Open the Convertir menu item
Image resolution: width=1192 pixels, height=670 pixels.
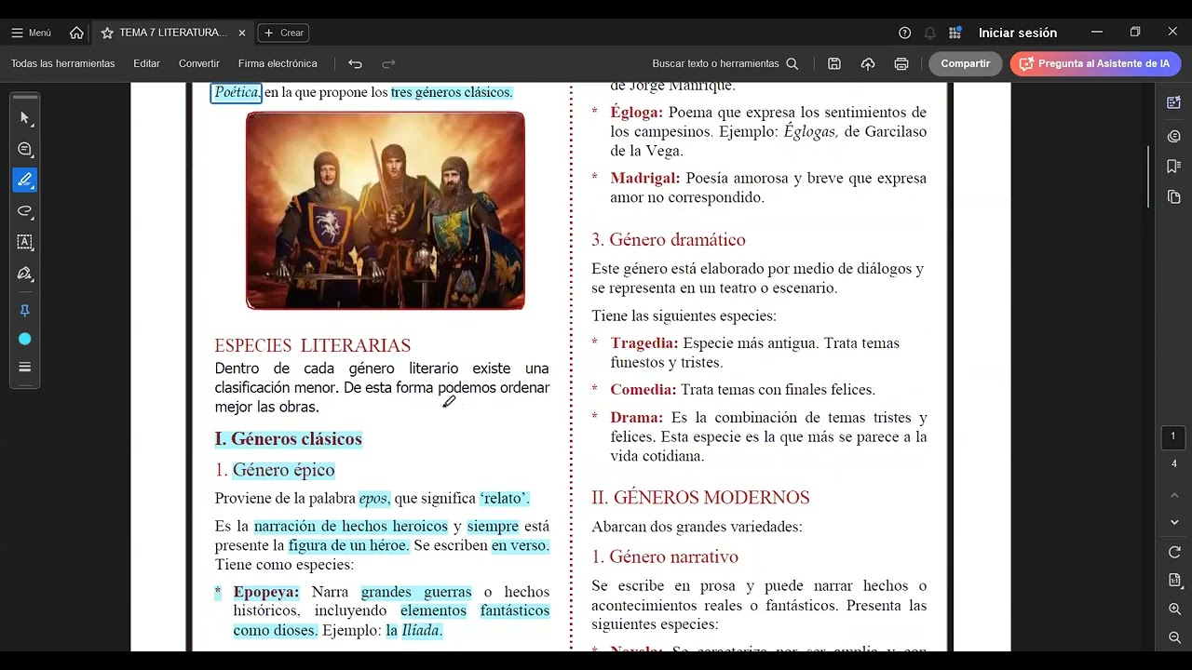[199, 63]
